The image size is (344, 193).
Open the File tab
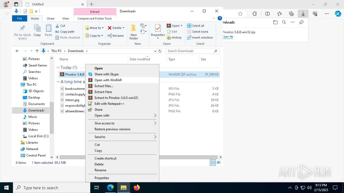tap(20, 18)
